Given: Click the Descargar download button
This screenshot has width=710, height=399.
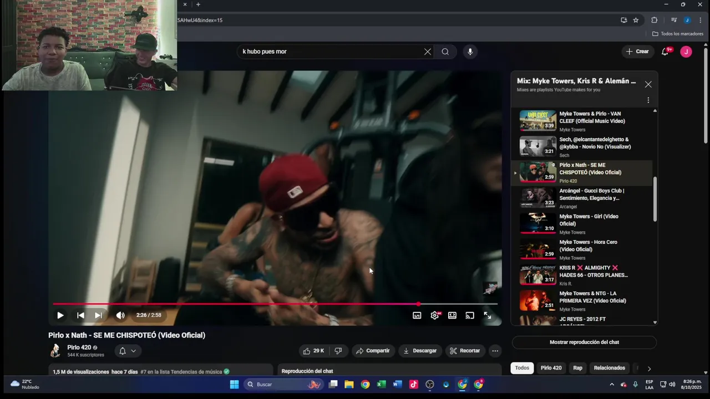Looking at the screenshot, I should pos(420,351).
